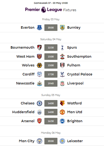Click the Wolves wolf-head badge
This screenshot has width=104, height=146.
coord(39,65)
